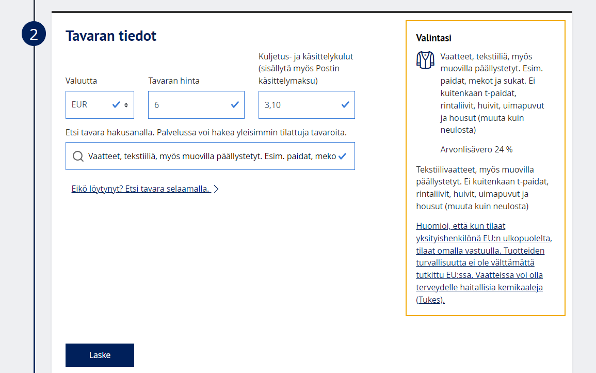Click the magnifying glass search icon
This screenshot has width=596, height=373.
click(x=78, y=157)
